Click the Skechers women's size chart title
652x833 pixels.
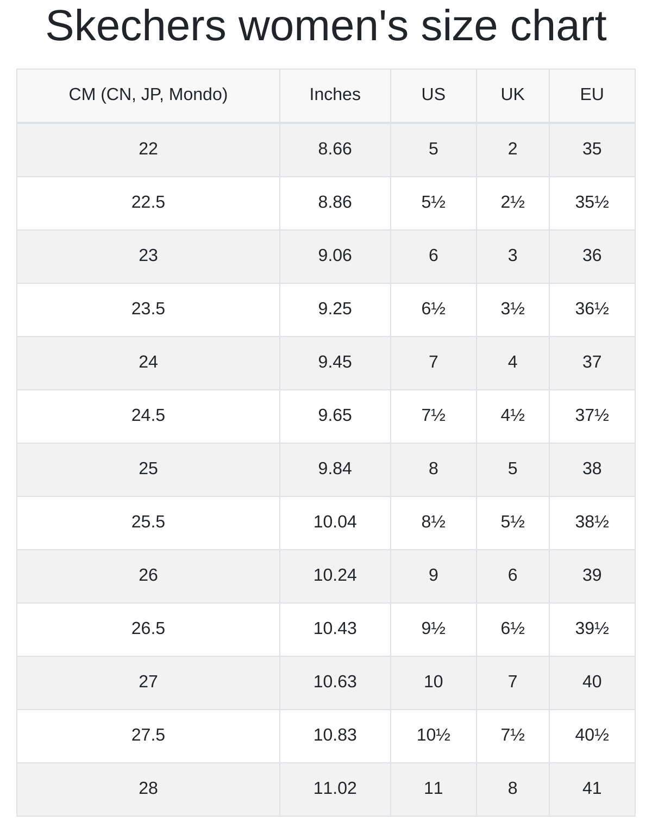click(326, 26)
